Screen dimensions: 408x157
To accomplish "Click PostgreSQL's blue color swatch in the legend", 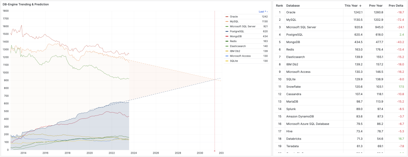I will pos(227,31).
